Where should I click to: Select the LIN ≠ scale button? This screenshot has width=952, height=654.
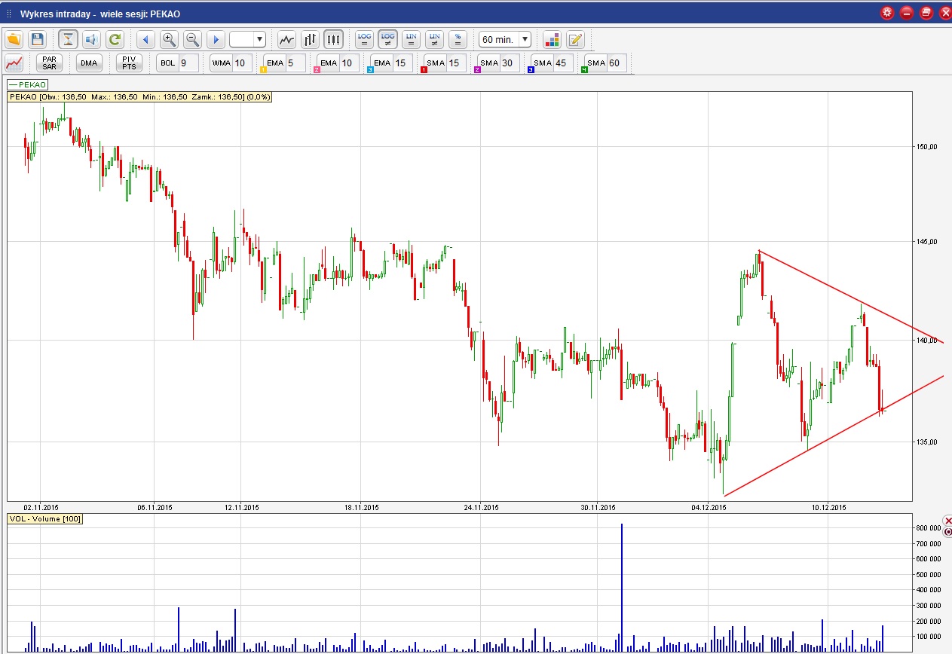(434, 39)
